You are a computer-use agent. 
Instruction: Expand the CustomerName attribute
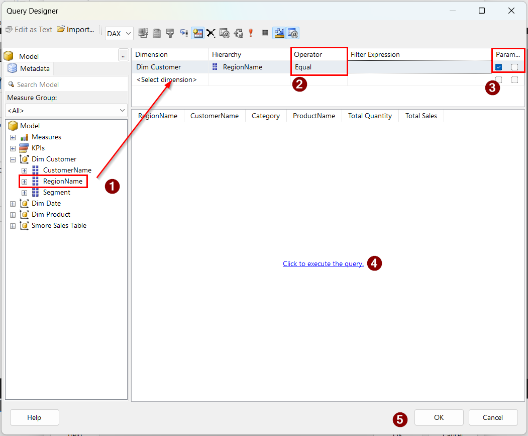pyautogui.click(x=24, y=170)
